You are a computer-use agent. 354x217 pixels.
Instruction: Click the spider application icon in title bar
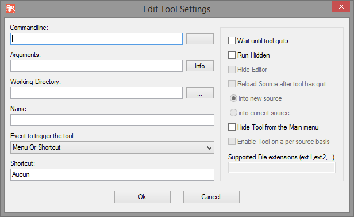[x=10, y=9]
